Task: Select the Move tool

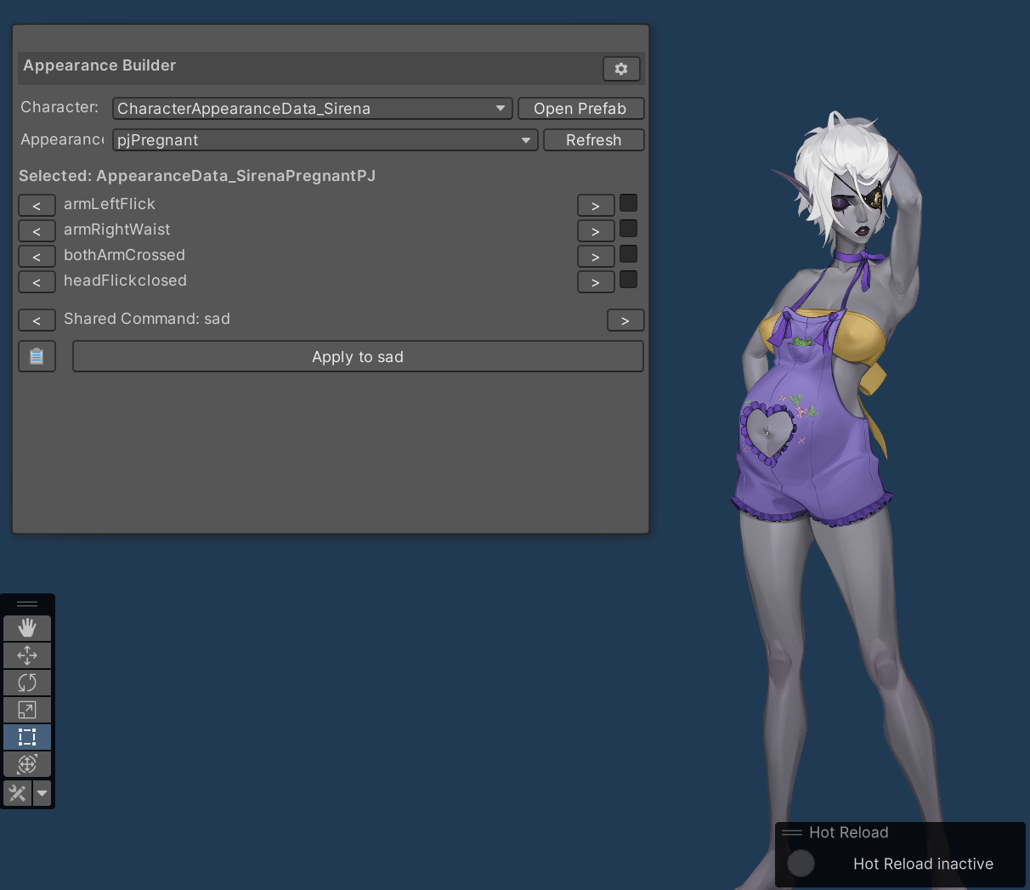Action: point(27,655)
